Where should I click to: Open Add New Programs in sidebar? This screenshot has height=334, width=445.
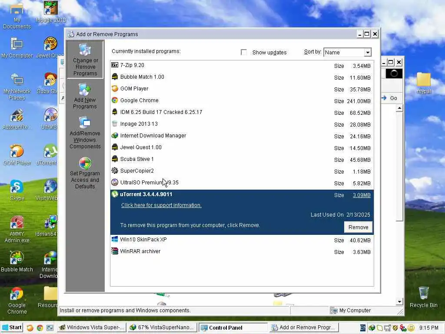click(85, 96)
